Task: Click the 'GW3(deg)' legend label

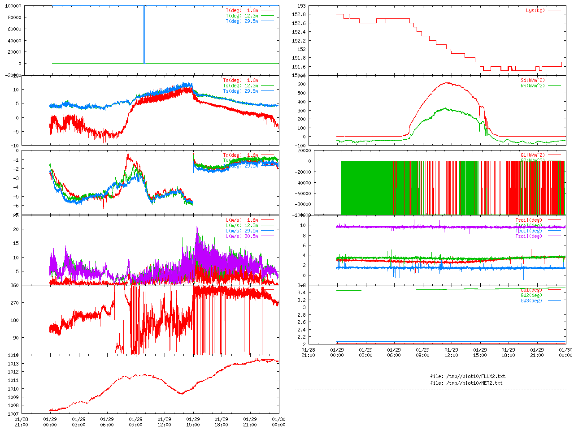Action: 531,301
